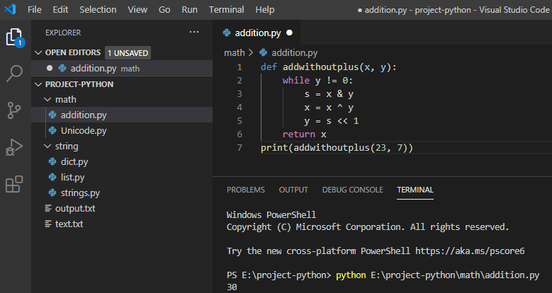Open output.txt in the file tree
The width and height of the screenshot is (552, 293).
point(122,208)
